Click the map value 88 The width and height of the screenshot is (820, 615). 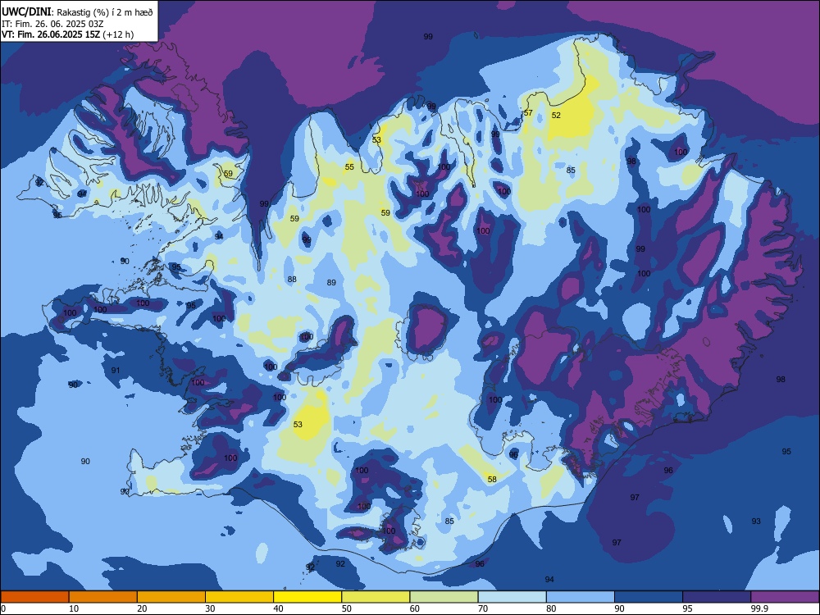coord(292,280)
